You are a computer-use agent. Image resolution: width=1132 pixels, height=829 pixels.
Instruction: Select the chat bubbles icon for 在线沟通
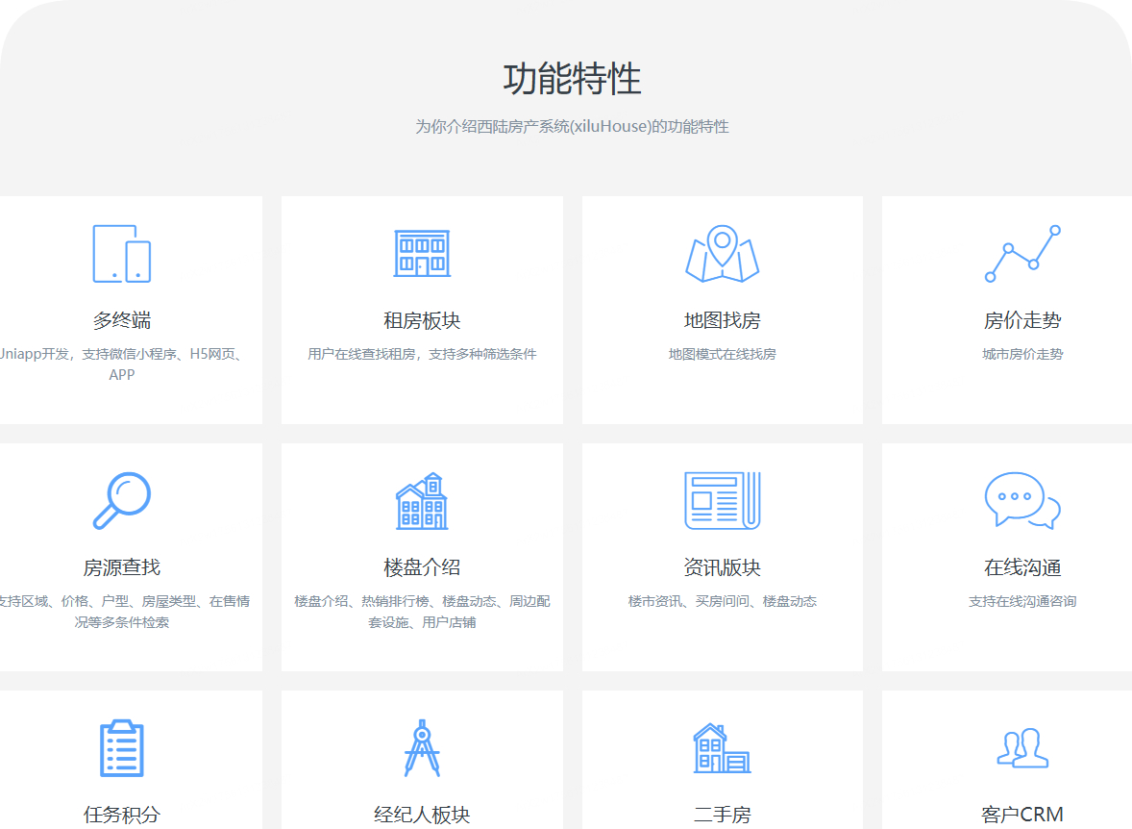(x=1021, y=500)
